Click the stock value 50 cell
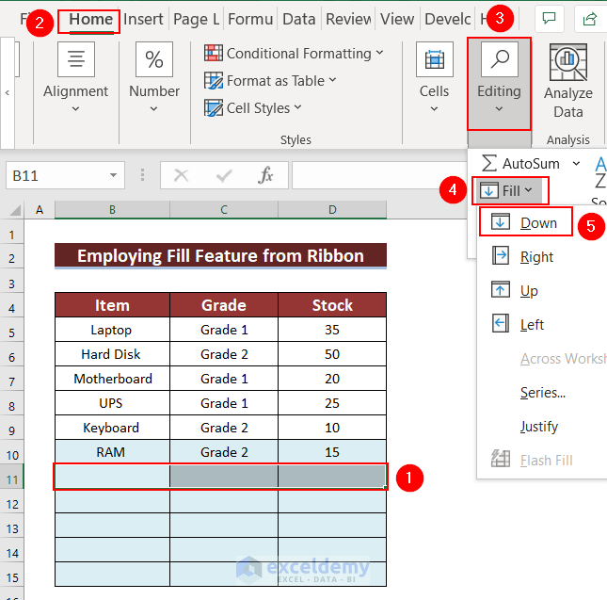 pyautogui.click(x=332, y=354)
